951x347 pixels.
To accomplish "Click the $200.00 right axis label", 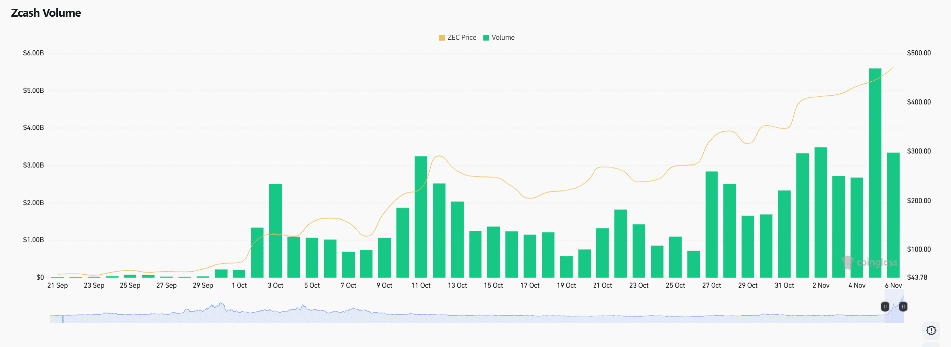I will tap(919, 201).
